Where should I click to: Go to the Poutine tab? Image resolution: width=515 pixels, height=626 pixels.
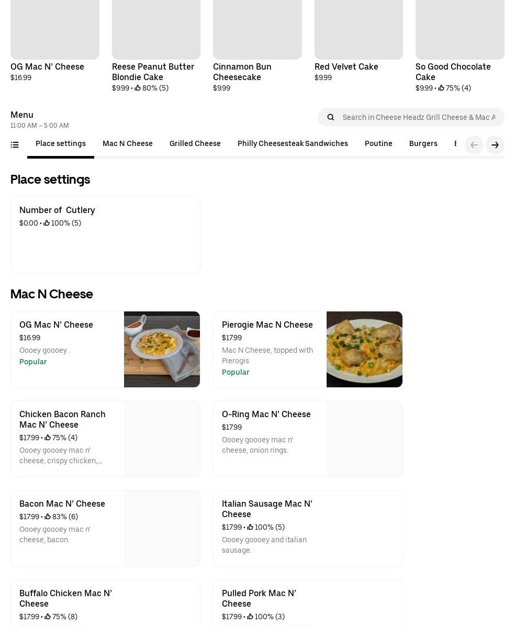tap(378, 143)
